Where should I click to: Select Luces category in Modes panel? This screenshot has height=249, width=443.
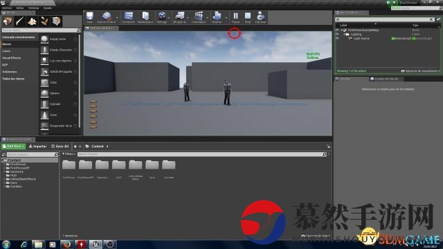19,51
